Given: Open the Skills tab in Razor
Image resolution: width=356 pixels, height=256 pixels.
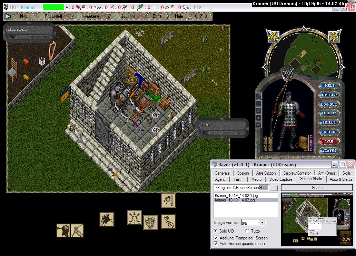Looking at the screenshot, I should tap(346, 173).
